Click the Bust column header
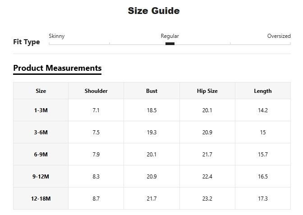 pyautogui.click(x=152, y=91)
